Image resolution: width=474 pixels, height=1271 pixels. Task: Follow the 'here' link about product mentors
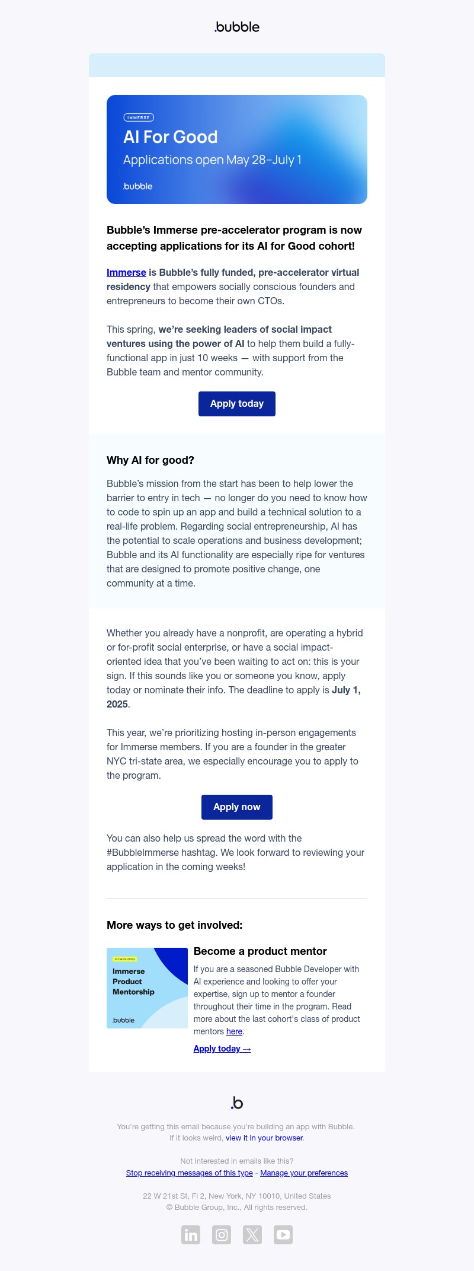point(234,1031)
